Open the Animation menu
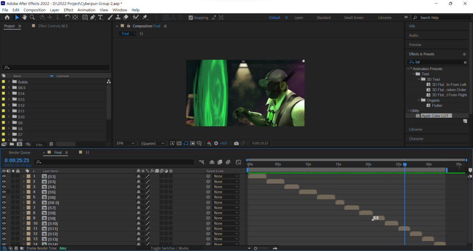473x251 pixels. click(x=86, y=10)
